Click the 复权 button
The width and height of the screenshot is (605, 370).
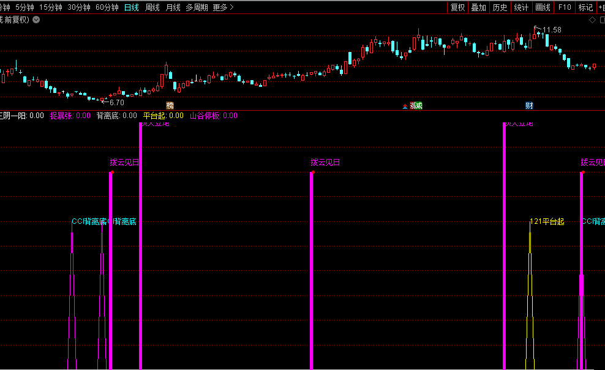(457, 7)
